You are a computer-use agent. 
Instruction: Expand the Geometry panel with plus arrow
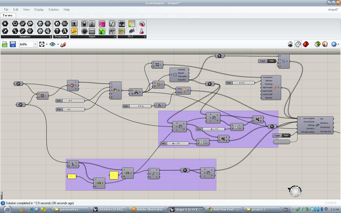pos(50,37)
